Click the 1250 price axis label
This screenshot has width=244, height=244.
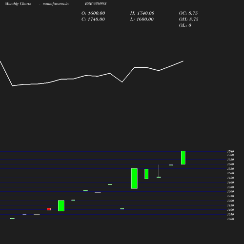(230, 196)
